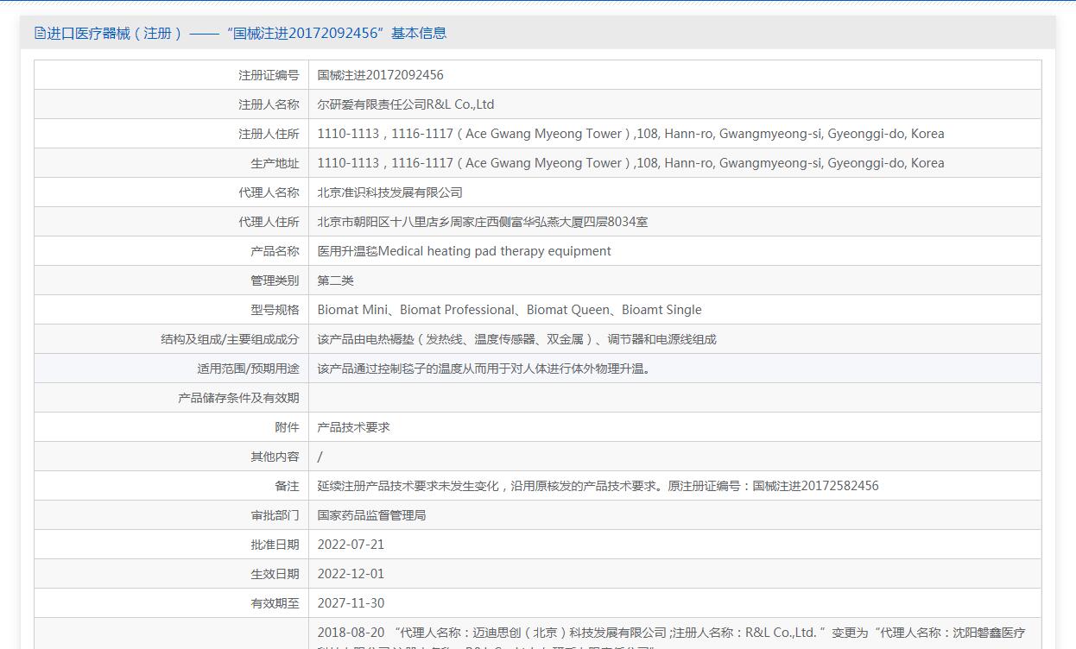The width and height of the screenshot is (1076, 649).
Task: Select 国家药品监督管理局 value
Action: click(x=372, y=515)
